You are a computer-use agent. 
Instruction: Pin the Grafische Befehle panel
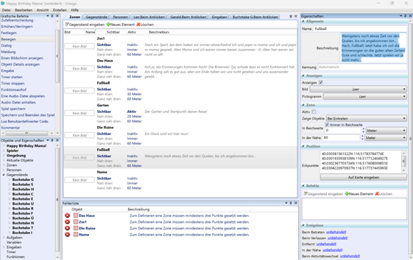coord(52,16)
